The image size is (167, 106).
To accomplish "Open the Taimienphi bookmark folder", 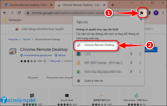I will [x=12, y=20].
